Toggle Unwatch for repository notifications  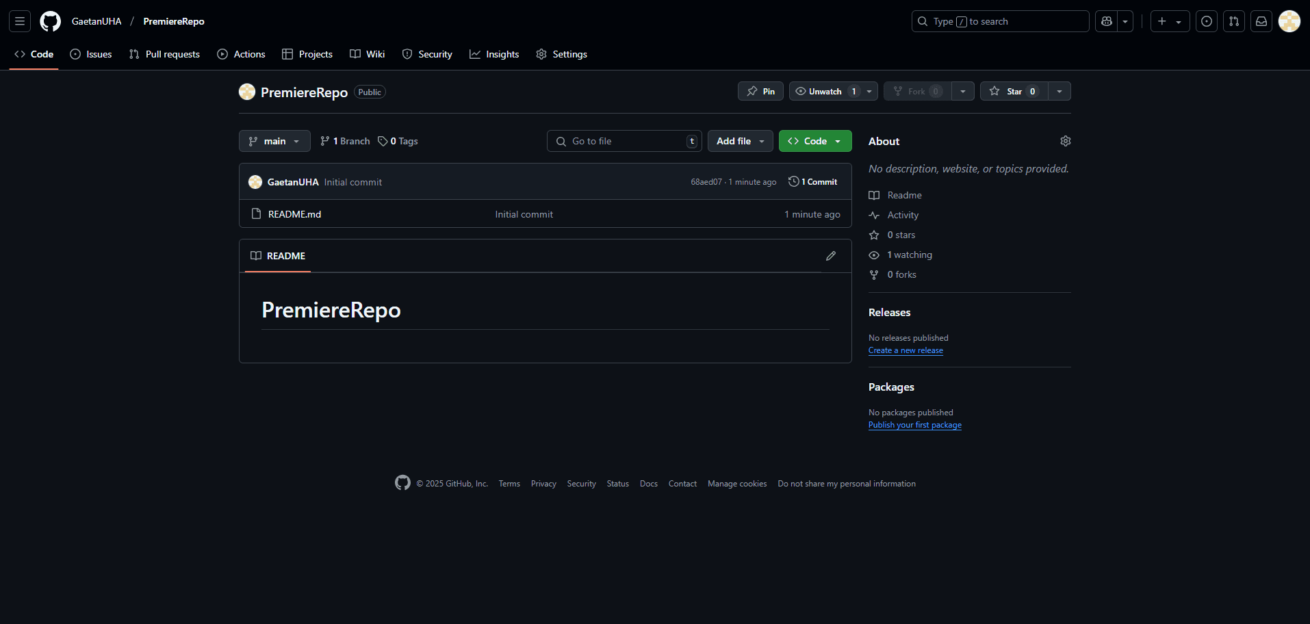pyautogui.click(x=825, y=91)
